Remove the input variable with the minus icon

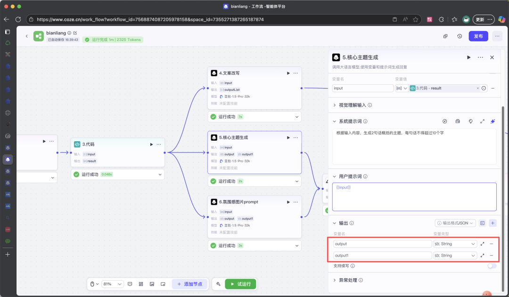click(x=493, y=88)
